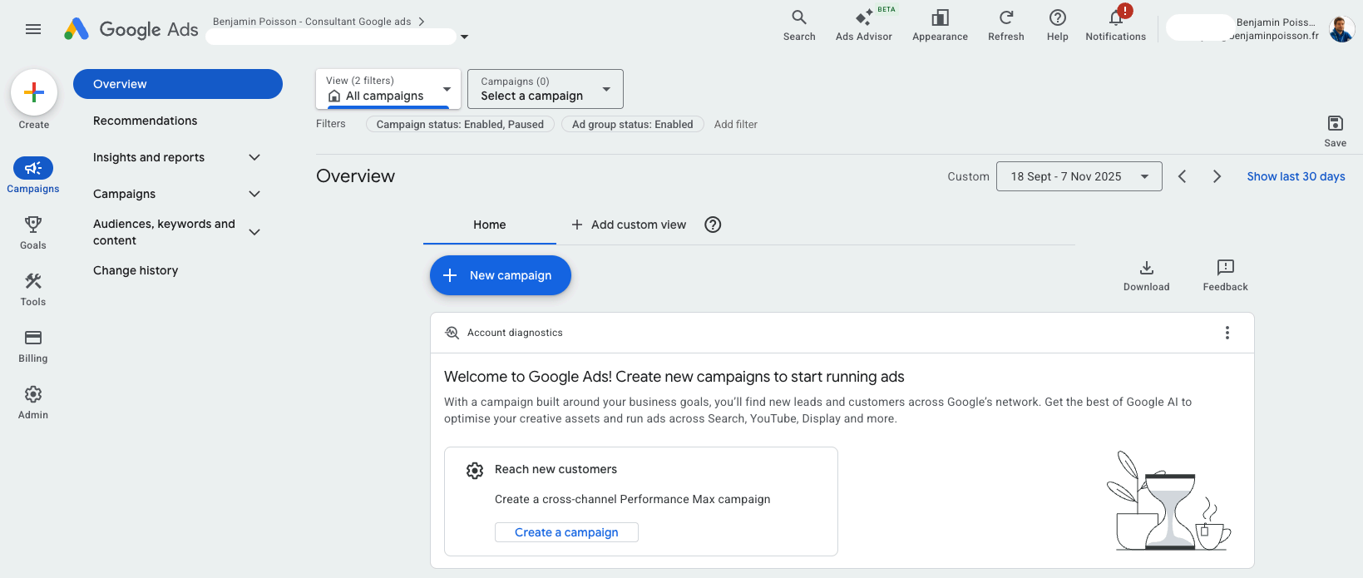1363x578 pixels.
Task: Download the overview report
Action: [1147, 275]
